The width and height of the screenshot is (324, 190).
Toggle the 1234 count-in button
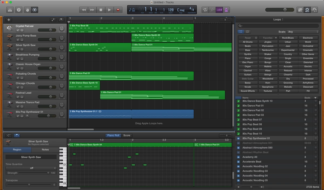tap(219, 10)
